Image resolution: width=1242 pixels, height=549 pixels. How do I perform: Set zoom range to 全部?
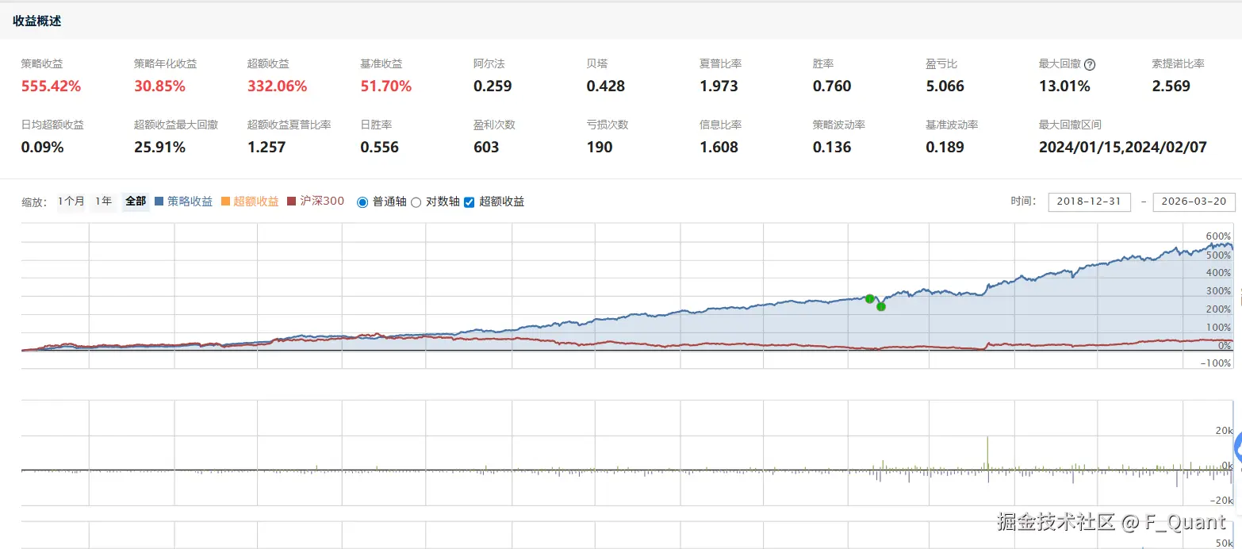pyautogui.click(x=136, y=202)
